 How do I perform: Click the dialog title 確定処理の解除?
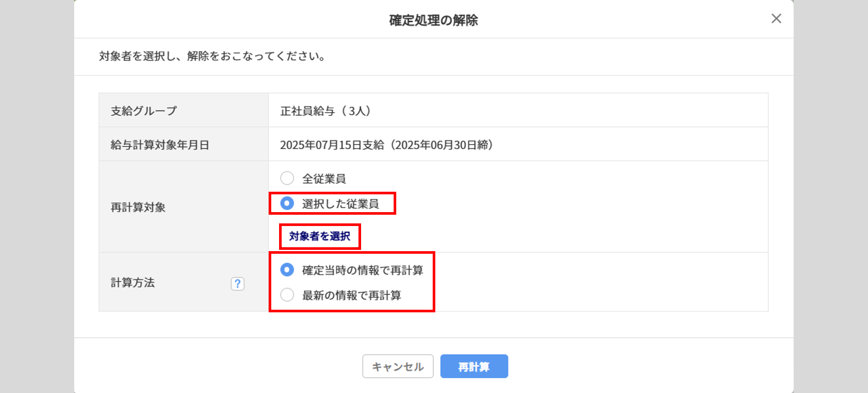tap(434, 20)
